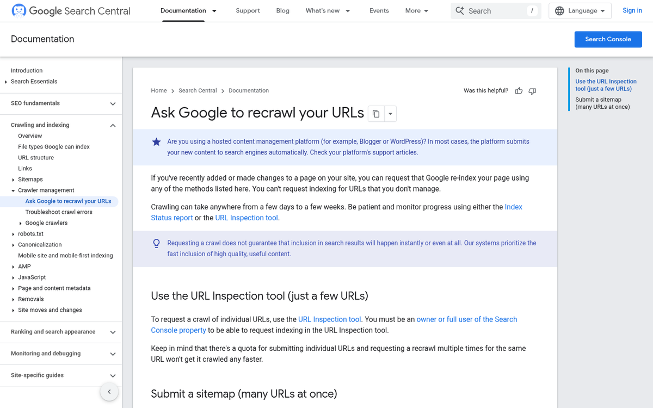This screenshot has width=653, height=408.
Task: Click the lightbulb icon in the warning note
Action: [157, 243]
